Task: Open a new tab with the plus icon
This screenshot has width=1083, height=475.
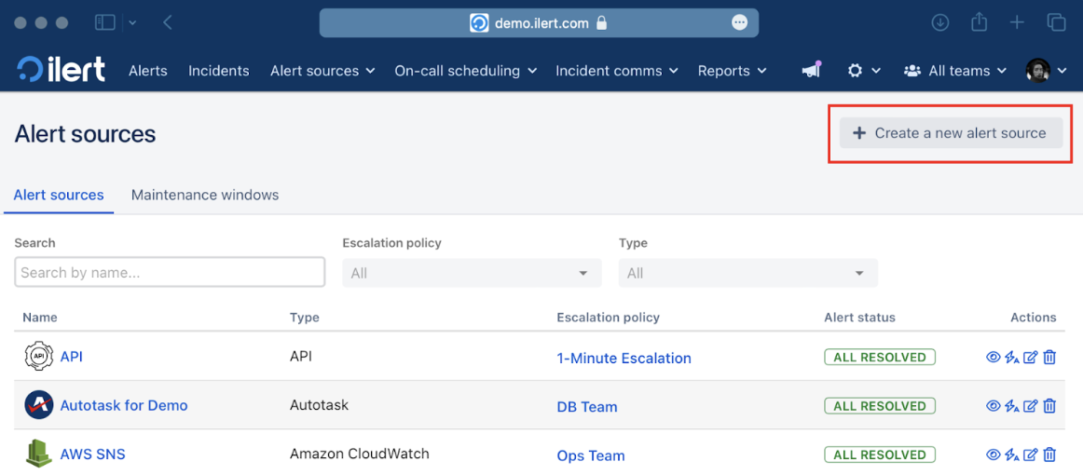Action: point(1017,22)
